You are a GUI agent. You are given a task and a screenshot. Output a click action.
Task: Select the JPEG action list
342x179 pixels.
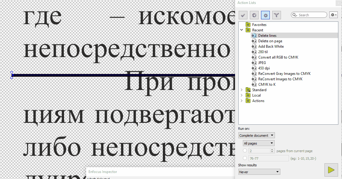(x=262, y=63)
